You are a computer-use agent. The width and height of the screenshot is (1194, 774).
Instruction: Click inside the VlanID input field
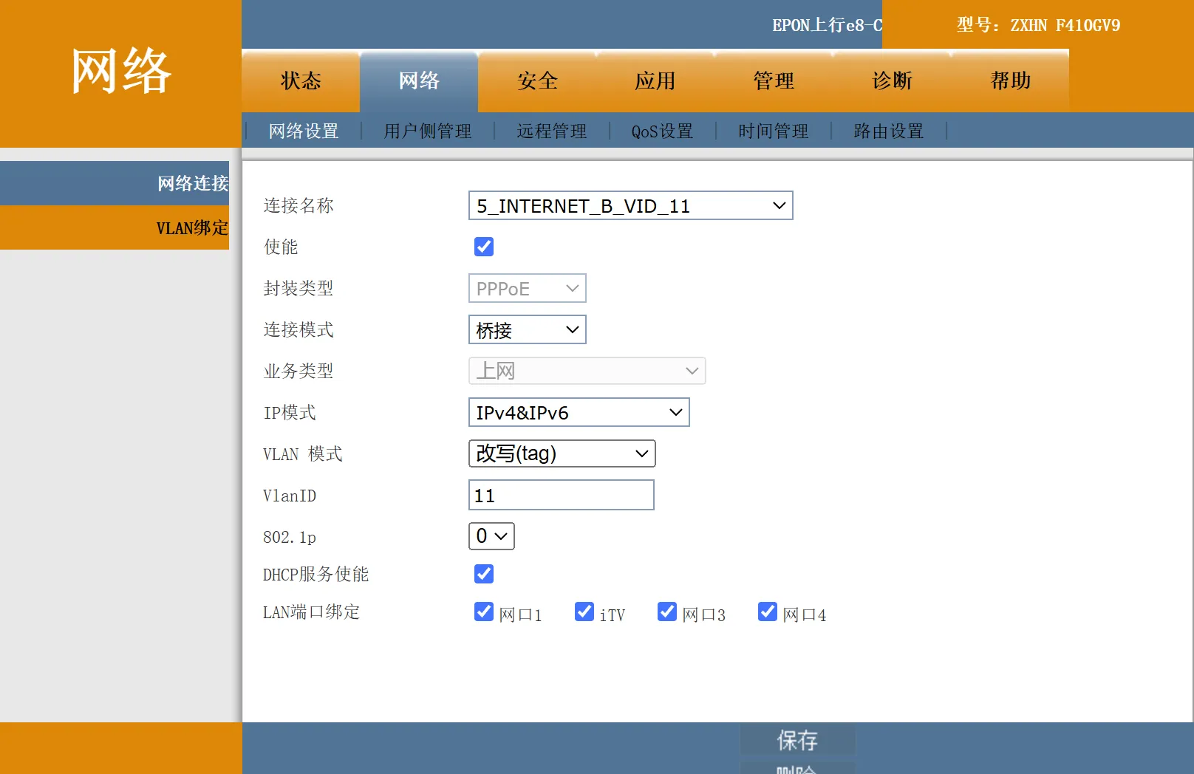(561, 495)
